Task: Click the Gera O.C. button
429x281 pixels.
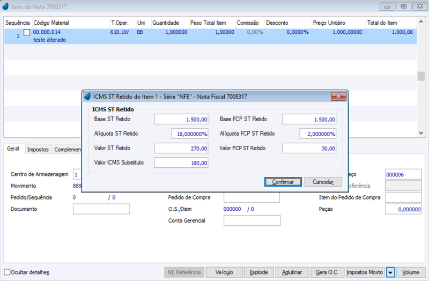Action: point(327,272)
